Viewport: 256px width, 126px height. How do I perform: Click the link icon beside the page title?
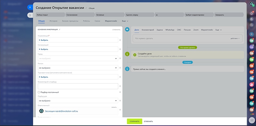pos(86,8)
